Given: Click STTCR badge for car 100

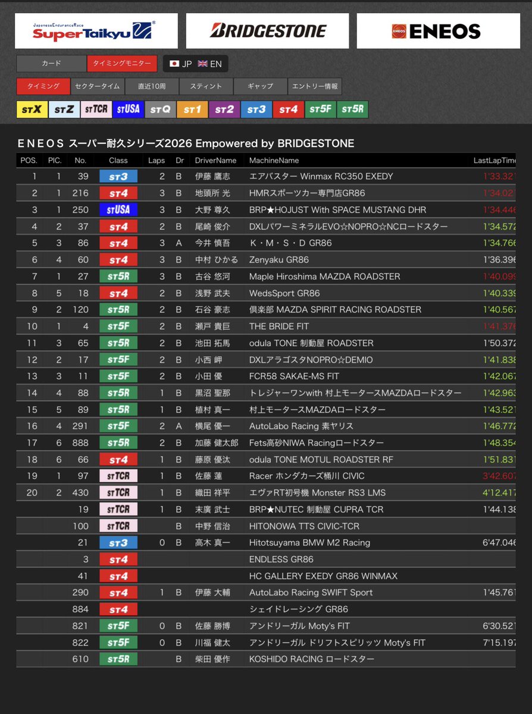Looking at the screenshot, I should pos(118,526).
